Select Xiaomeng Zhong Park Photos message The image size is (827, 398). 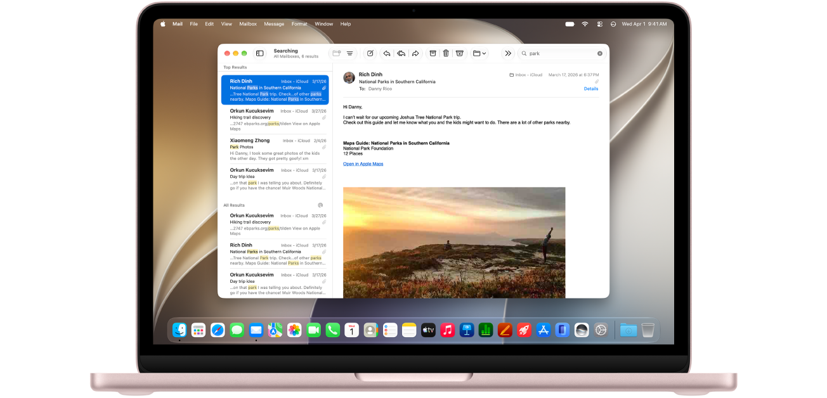click(x=275, y=150)
